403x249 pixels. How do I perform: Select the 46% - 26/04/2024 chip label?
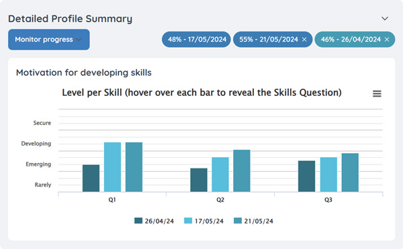click(x=351, y=40)
